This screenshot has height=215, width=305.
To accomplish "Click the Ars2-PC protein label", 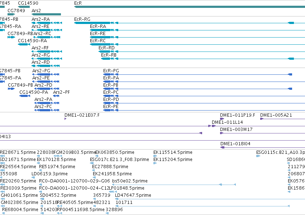I will pos(43,107).
